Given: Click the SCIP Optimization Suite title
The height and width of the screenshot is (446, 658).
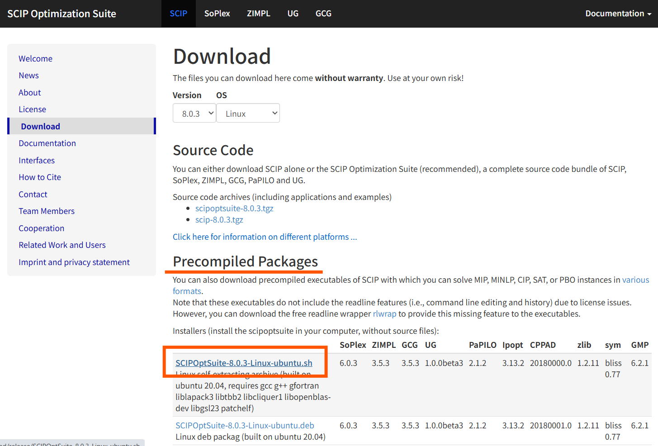Looking at the screenshot, I should (62, 14).
